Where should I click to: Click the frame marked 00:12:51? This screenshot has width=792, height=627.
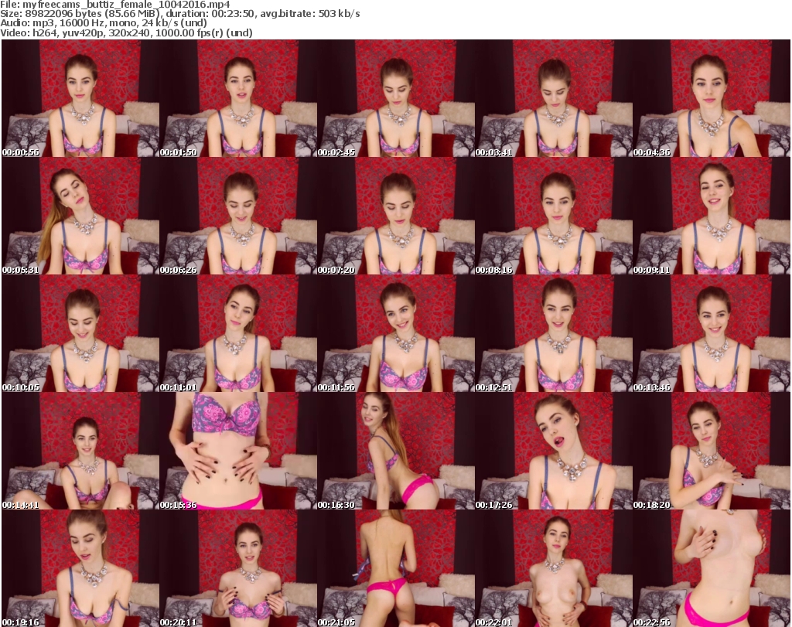[x=554, y=333]
